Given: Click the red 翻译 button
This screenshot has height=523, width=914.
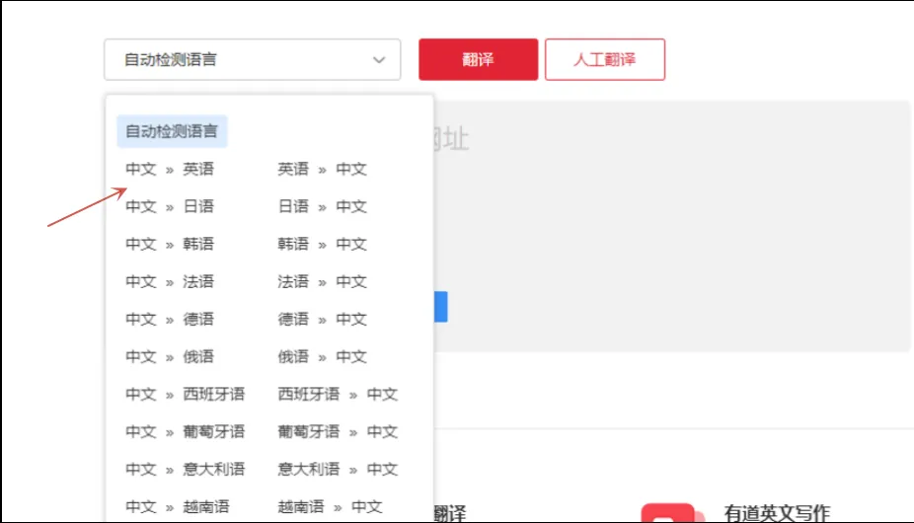Looking at the screenshot, I should (x=478, y=59).
